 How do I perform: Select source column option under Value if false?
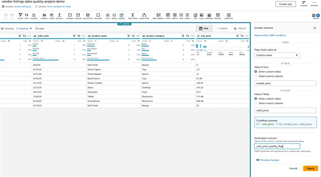(x=256, y=103)
